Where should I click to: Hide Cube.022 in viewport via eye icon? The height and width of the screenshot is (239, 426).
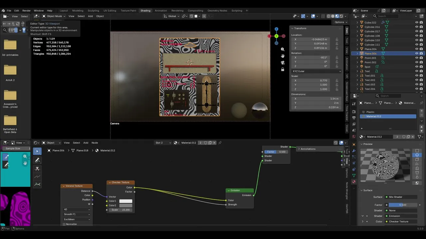(x=417, y=23)
